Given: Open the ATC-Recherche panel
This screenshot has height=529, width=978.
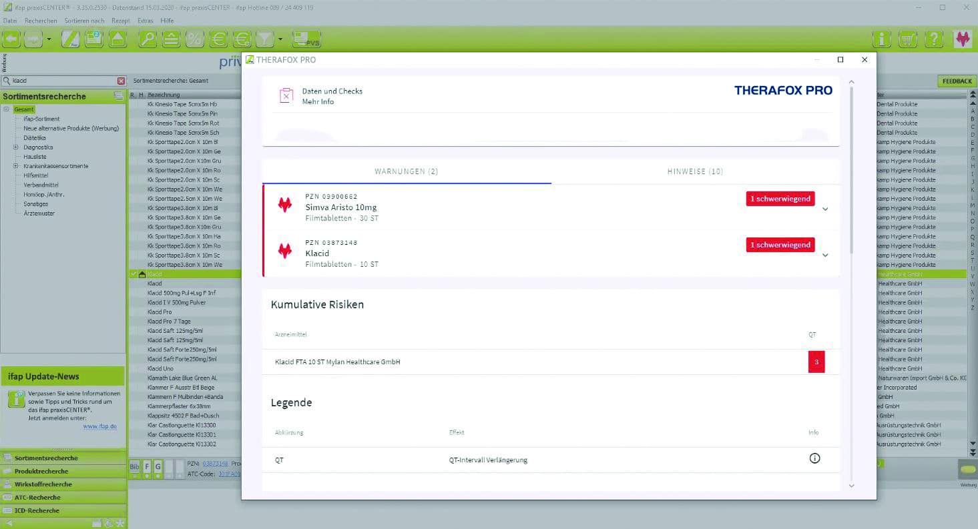Looking at the screenshot, I should click(63, 498).
